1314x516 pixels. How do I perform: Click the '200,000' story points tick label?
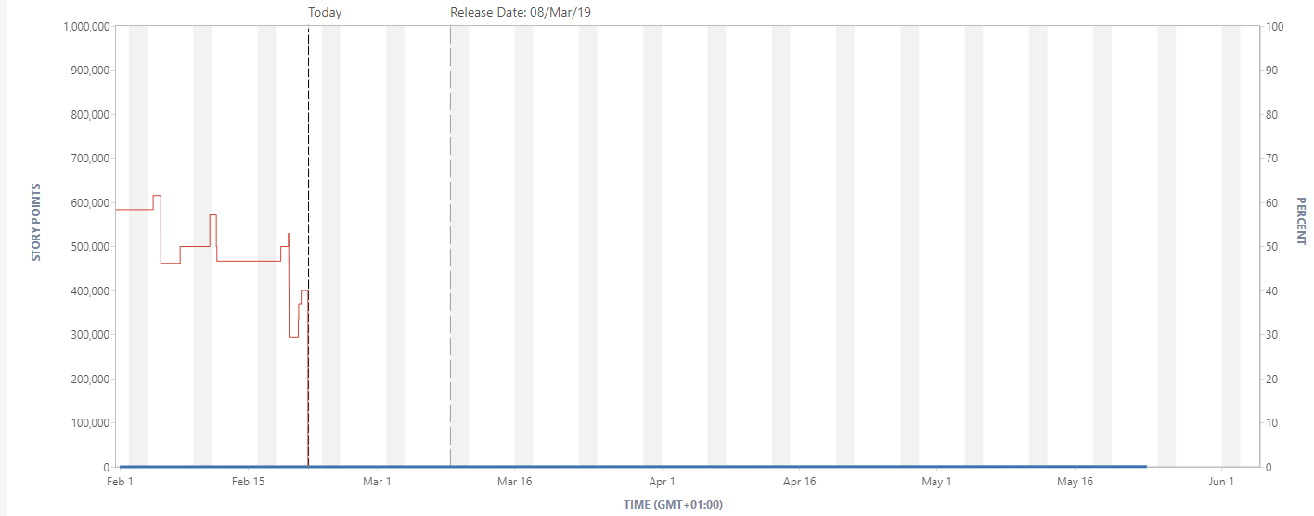click(89, 380)
